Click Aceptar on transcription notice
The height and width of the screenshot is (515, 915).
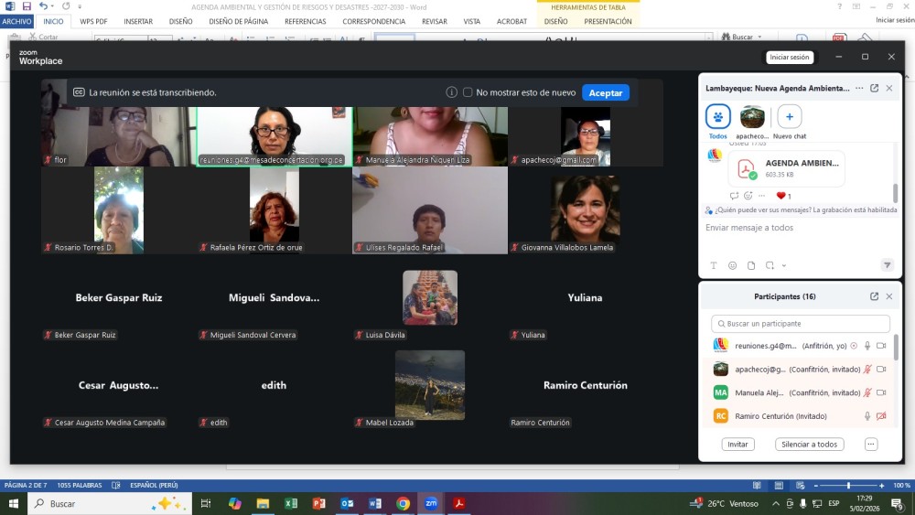coord(605,92)
